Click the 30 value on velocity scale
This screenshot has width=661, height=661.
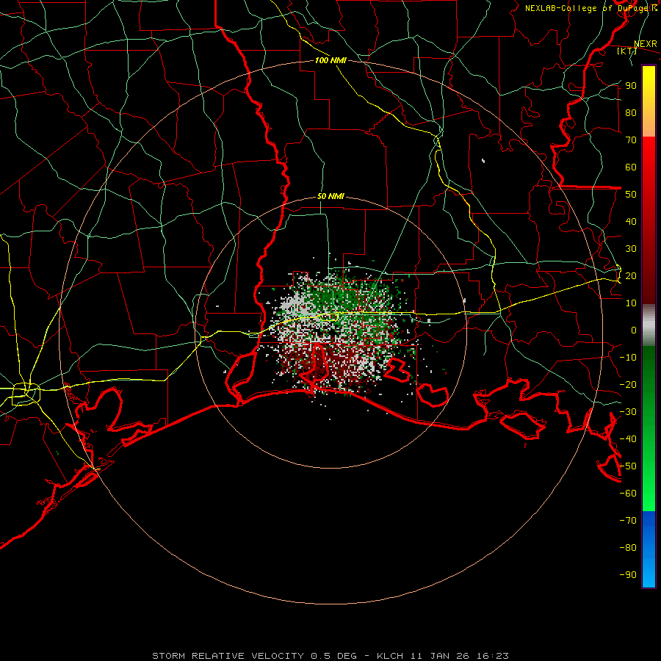pos(631,249)
